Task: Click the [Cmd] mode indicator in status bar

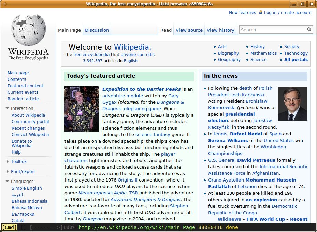Action: coord(9,227)
